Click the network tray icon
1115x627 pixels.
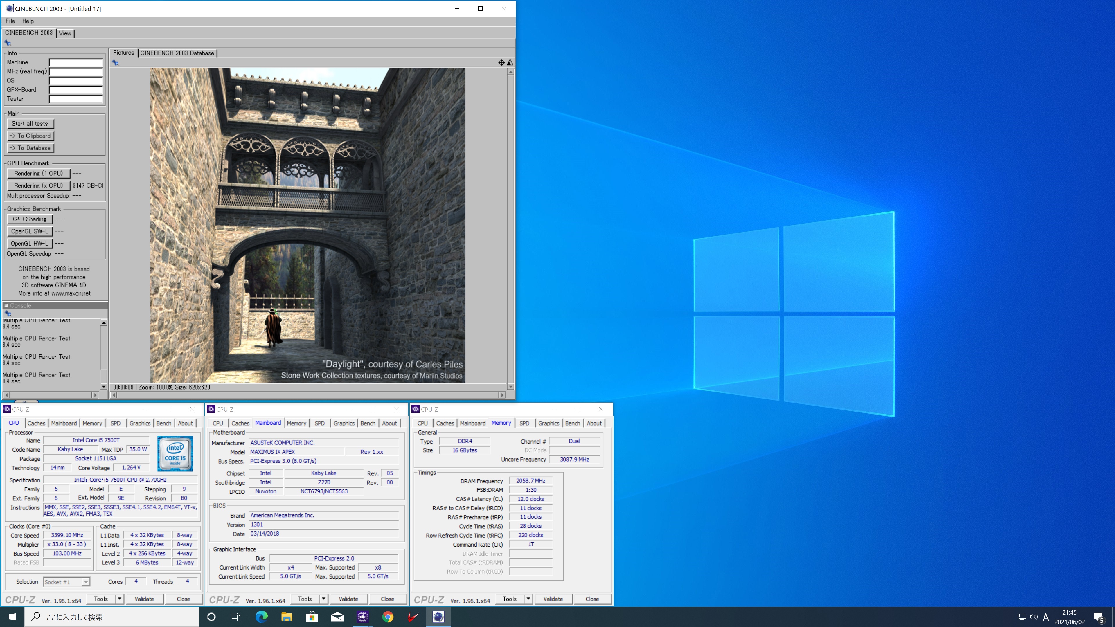(1022, 617)
